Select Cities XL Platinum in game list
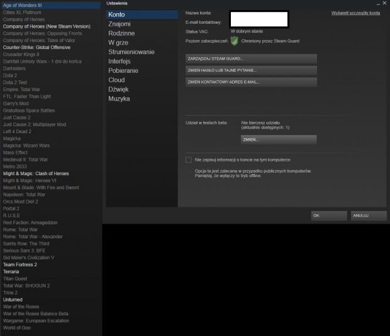Image resolution: width=390 pixels, height=336 pixels. point(22,13)
